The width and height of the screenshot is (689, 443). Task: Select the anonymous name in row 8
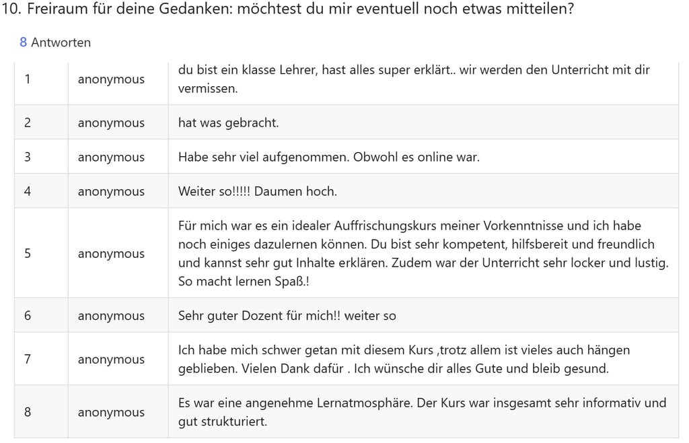pos(111,413)
